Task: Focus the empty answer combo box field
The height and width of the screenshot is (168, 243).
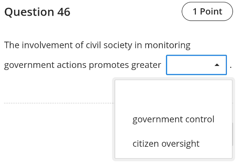Action: (196, 65)
